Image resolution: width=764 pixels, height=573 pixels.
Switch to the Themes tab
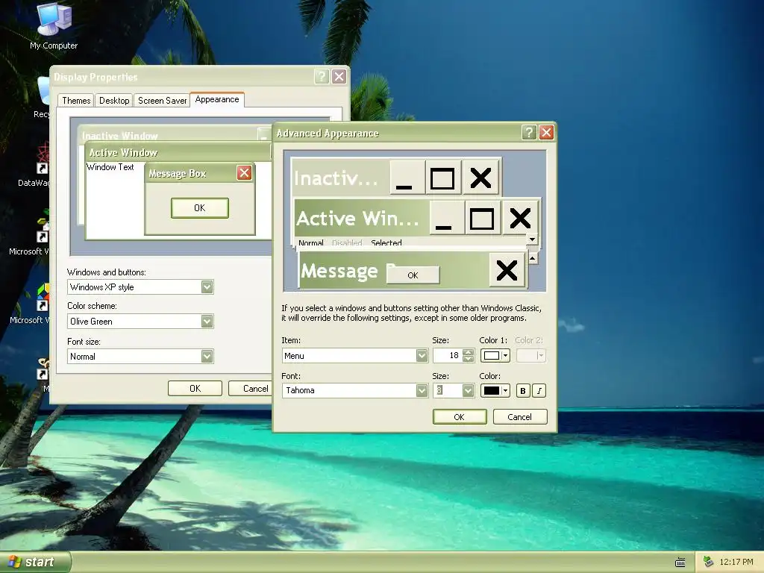76,101
